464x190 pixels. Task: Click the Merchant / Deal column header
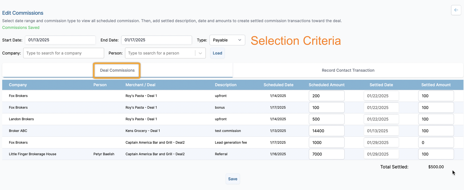[140, 85]
